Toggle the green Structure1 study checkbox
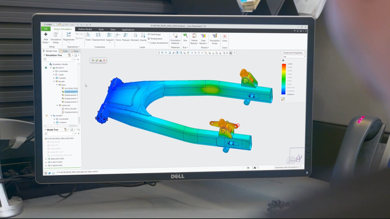This screenshot has width=390, height=219. [46, 67]
